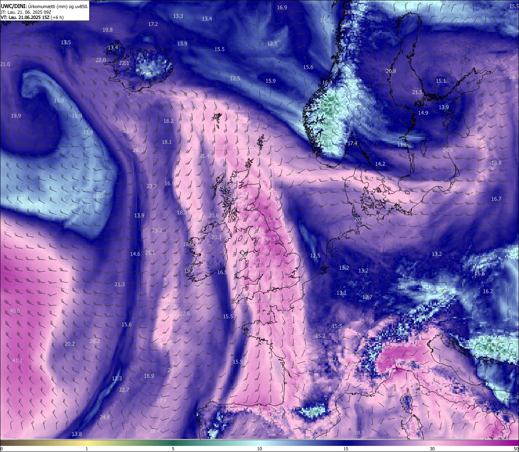
Task: Click the 24.8 value label
Action: click(105, 418)
